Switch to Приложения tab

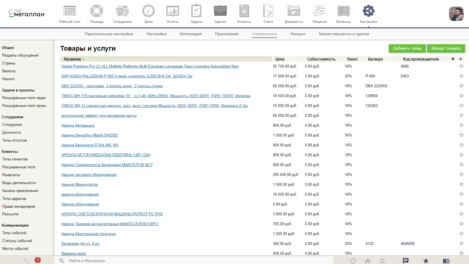click(x=227, y=34)
